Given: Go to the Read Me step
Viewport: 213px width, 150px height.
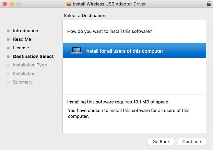Looking at the screenshot, I should point(22,39).
